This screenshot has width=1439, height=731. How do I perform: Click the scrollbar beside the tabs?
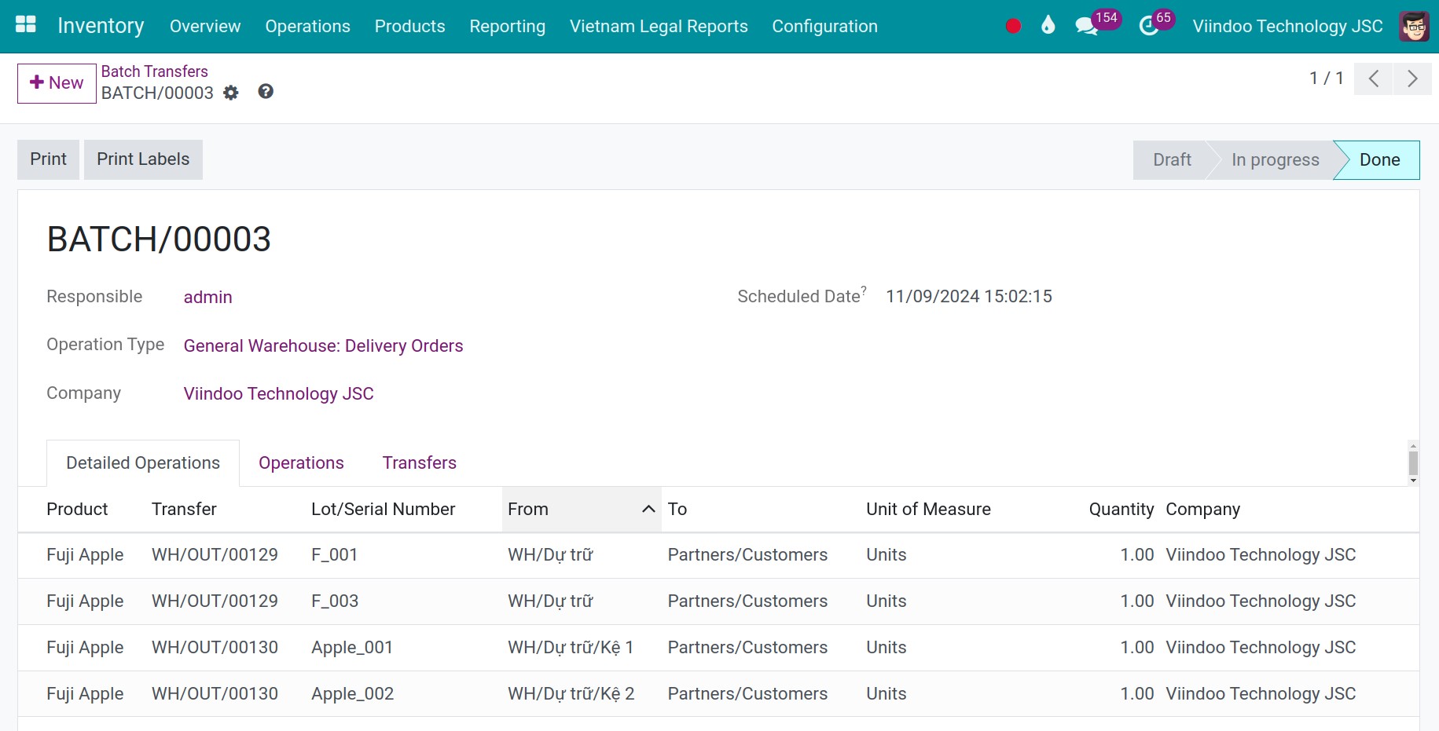point(1413,463)
